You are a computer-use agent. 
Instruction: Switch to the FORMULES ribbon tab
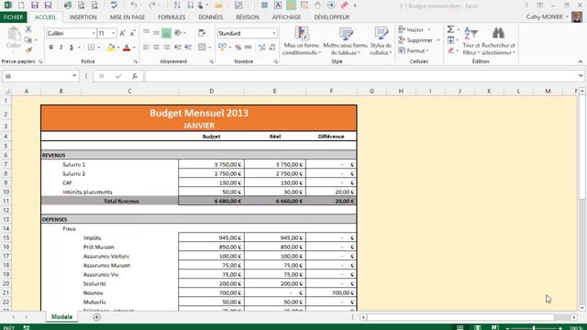coord(172,17)
